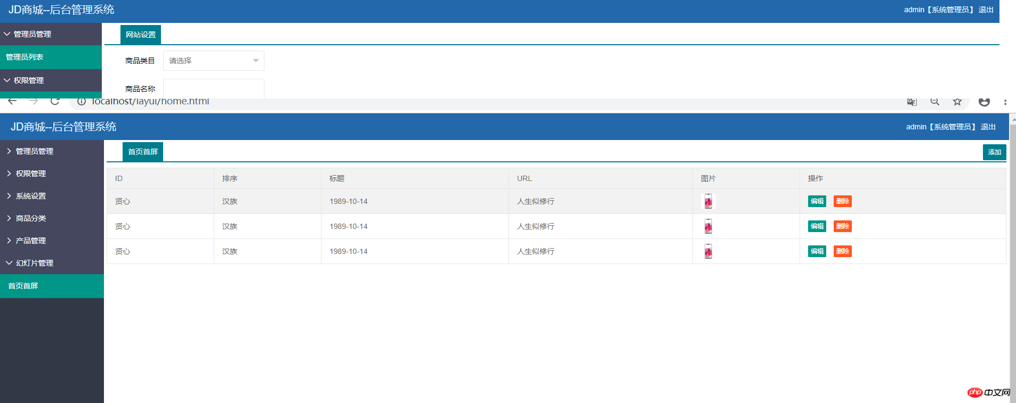Select 首页首屏 item in sidebar
This screenshot has width=1016, height=403.
52,286
